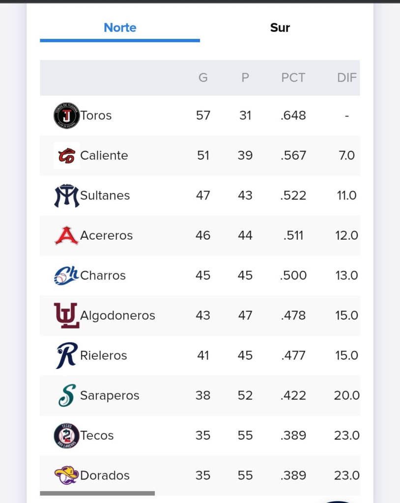Select the Rieleros R logo
Image resolution: width=400 pixels, height=503 pixels.
66,356
